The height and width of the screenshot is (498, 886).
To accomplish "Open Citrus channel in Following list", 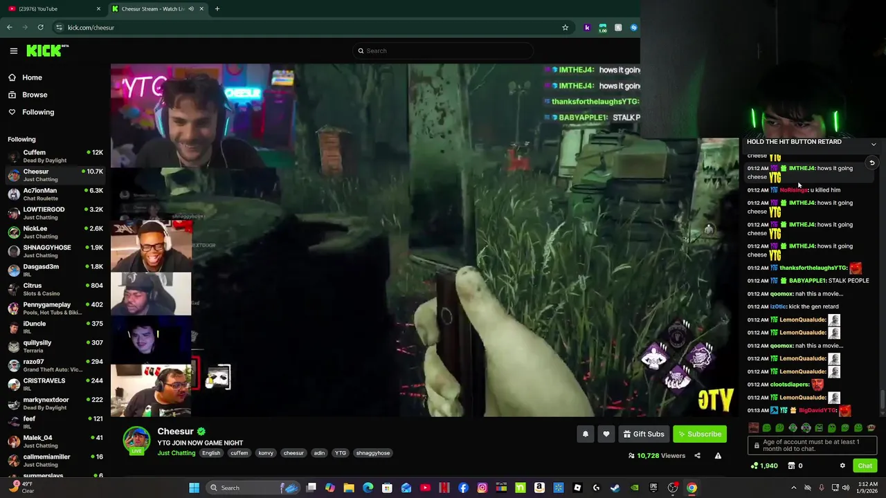I will 55,290.
